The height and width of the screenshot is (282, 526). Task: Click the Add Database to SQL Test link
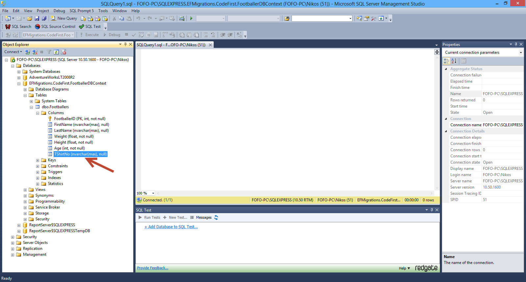click(x=171, y=227)
